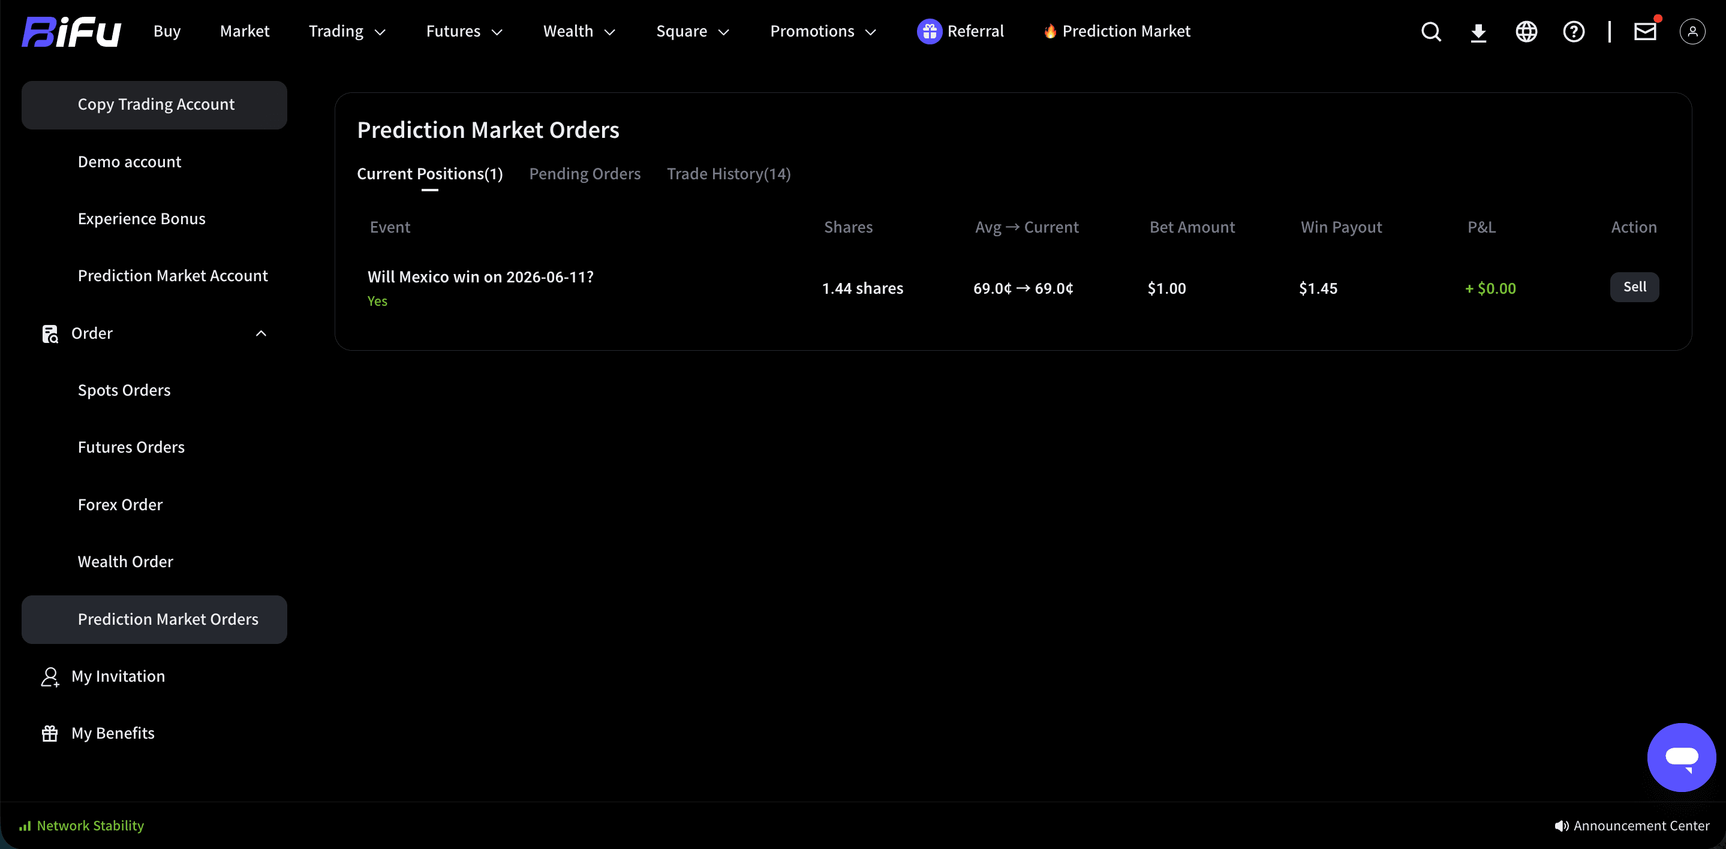This screenshot has width=1726, height=849.
Task: Click the 'Prediction Market Orders' page heading
Action: tap(488, 131)
